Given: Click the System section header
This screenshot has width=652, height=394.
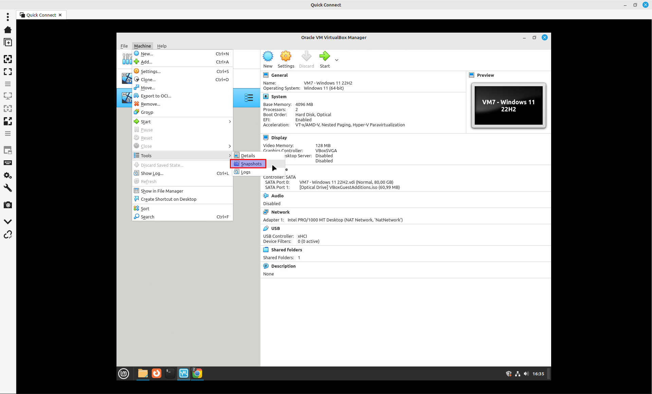Looking at the screenshot, I should pyautogui.click(x=278, y=96).
